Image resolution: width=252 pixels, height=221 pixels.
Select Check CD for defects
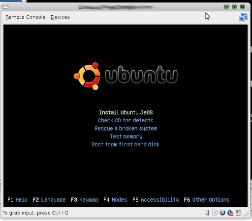coord(126,120)
